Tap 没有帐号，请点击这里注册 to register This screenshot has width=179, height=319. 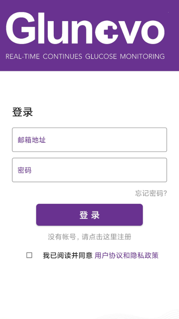[x=89, y=237]
